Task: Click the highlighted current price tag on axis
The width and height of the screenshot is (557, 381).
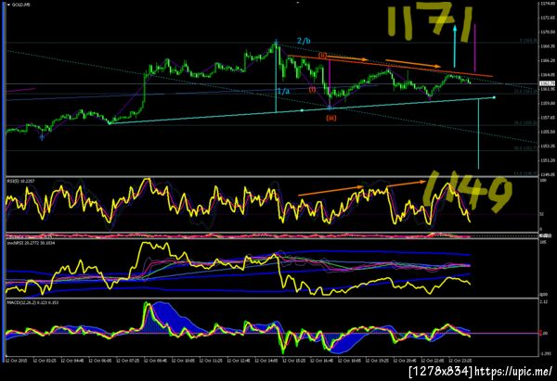Action: pyautogui.click(x=548, y=83)
